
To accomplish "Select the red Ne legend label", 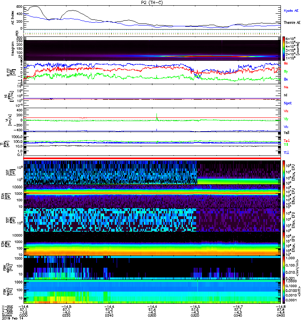I will tap(286, 87).
